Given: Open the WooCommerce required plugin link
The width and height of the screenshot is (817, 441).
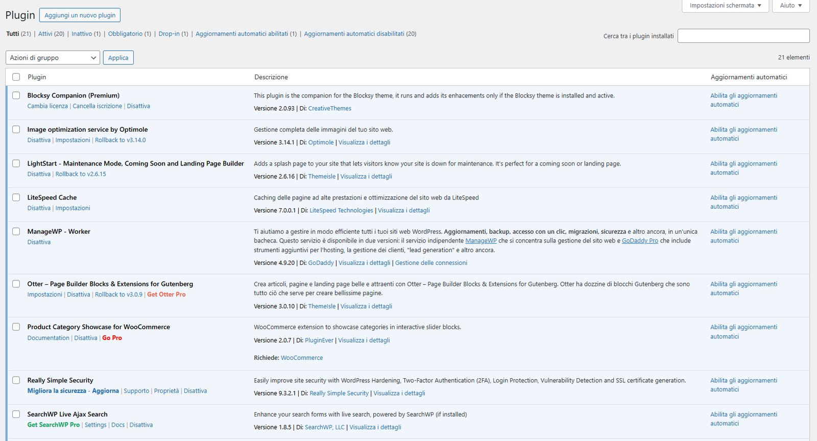Looking at the screenshot, I should point(302,358).
